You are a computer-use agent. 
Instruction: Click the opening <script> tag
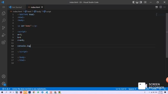(x=22, y=32)
